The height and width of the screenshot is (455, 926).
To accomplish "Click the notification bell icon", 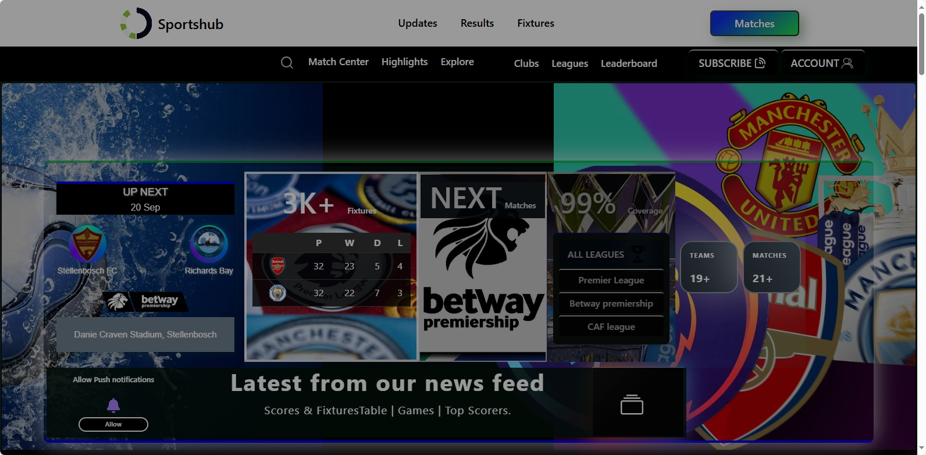I will pos(113,405).
